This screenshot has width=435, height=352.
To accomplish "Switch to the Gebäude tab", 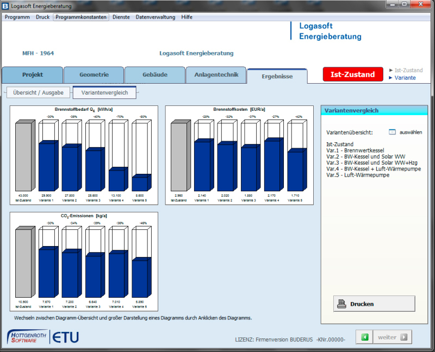I will 155,75.
